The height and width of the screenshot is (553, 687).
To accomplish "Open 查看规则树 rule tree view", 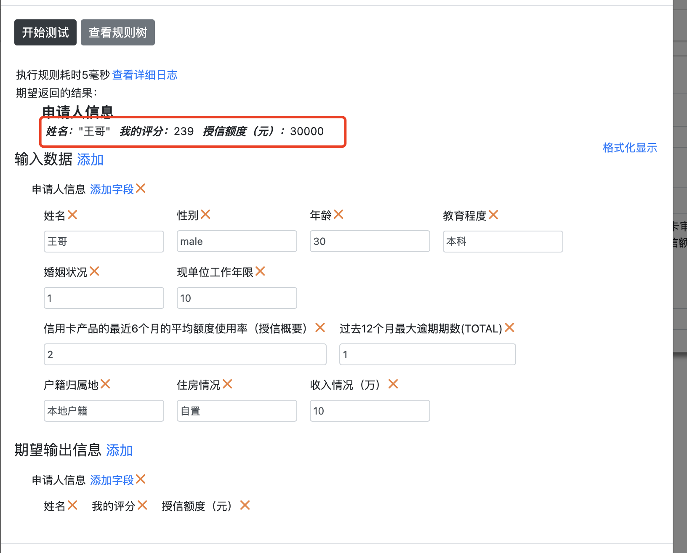I will click(118, 32).
